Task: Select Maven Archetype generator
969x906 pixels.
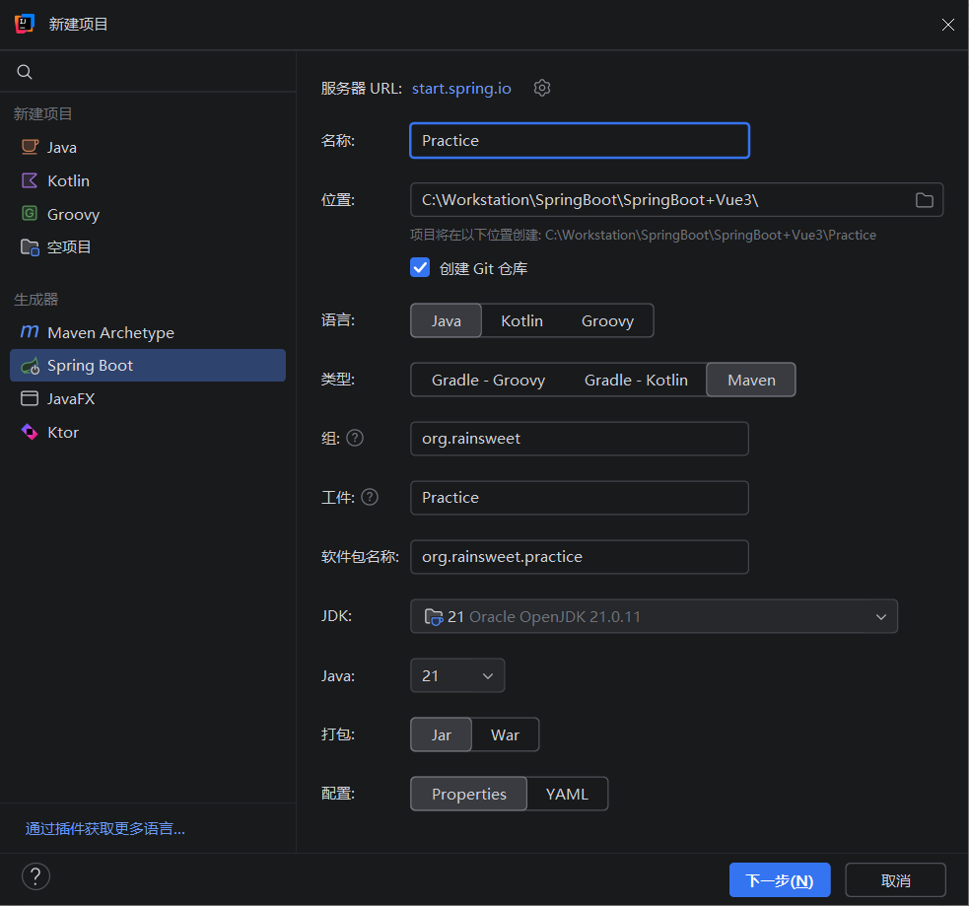Action: point(148,332)
